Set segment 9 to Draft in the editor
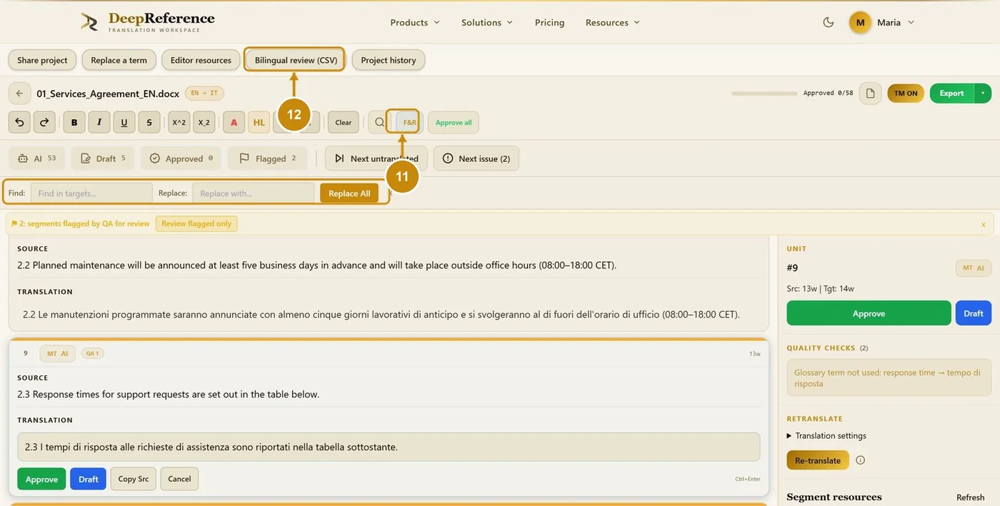 click(x=89, y=479)
